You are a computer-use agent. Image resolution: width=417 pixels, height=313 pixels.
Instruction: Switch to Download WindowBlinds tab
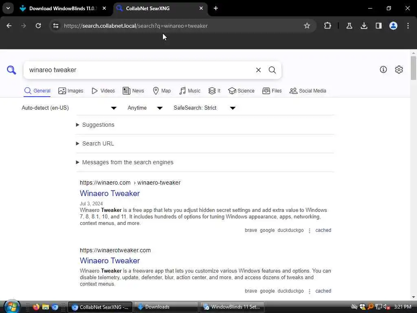click(62, 8)
